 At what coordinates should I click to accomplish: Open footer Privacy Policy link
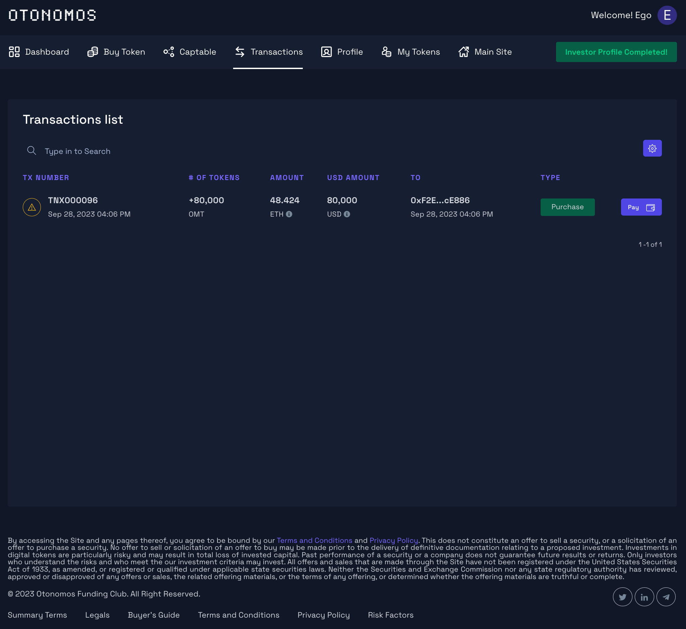[324, 615]
